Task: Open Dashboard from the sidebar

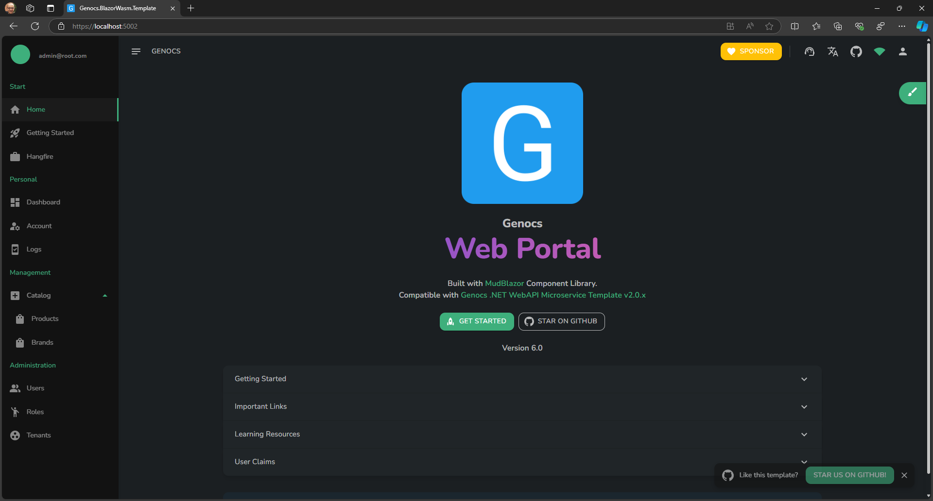Action: 43,202
